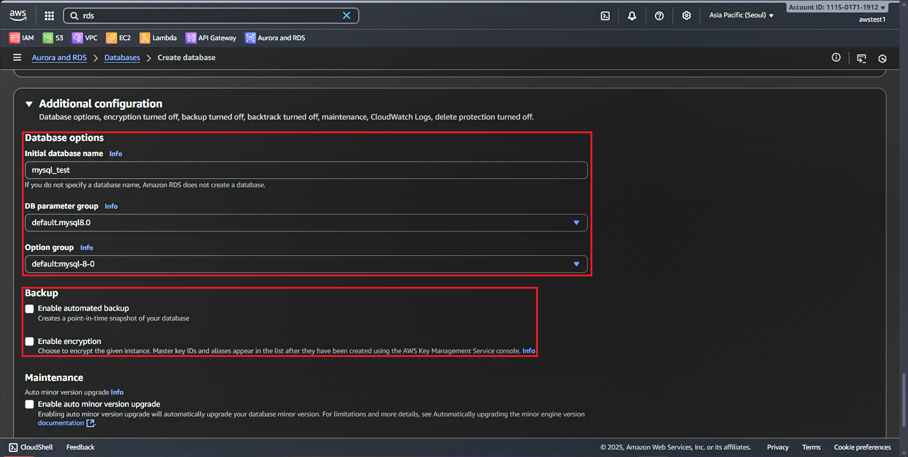908x457 pixels.
Task: Check the Enable encryption box
Action: (x=30, y=342)
